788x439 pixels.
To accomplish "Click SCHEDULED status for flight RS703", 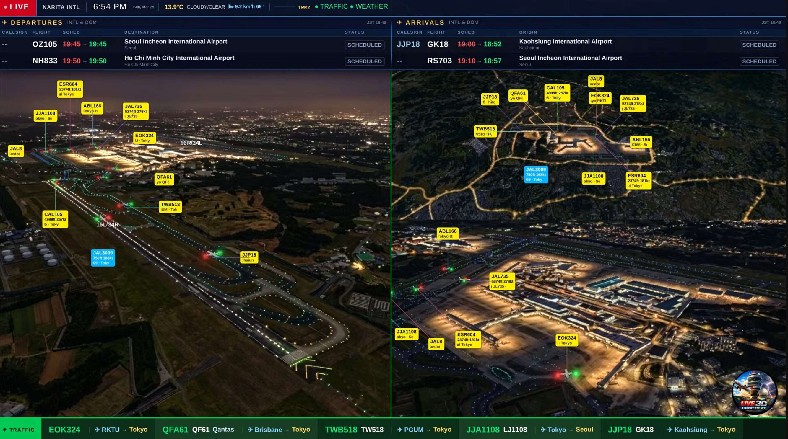I will point(759,61).
